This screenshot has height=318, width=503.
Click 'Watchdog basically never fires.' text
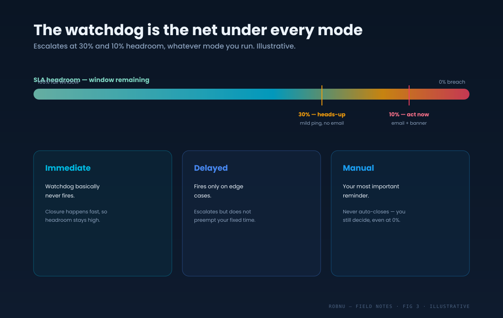(x=73, y=191)
